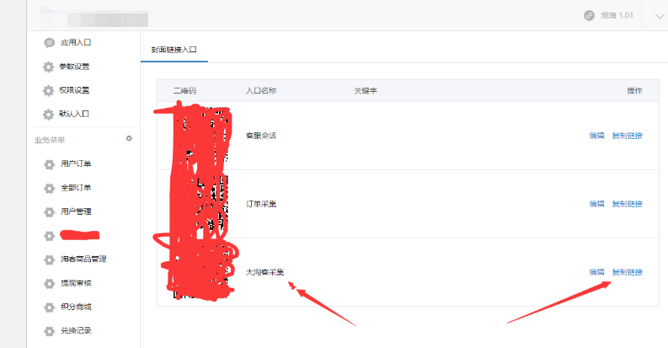This screenshot has height=348, width=668.
Task: Click the 观海 1.01 account badge icon
Action: (589, 15)
